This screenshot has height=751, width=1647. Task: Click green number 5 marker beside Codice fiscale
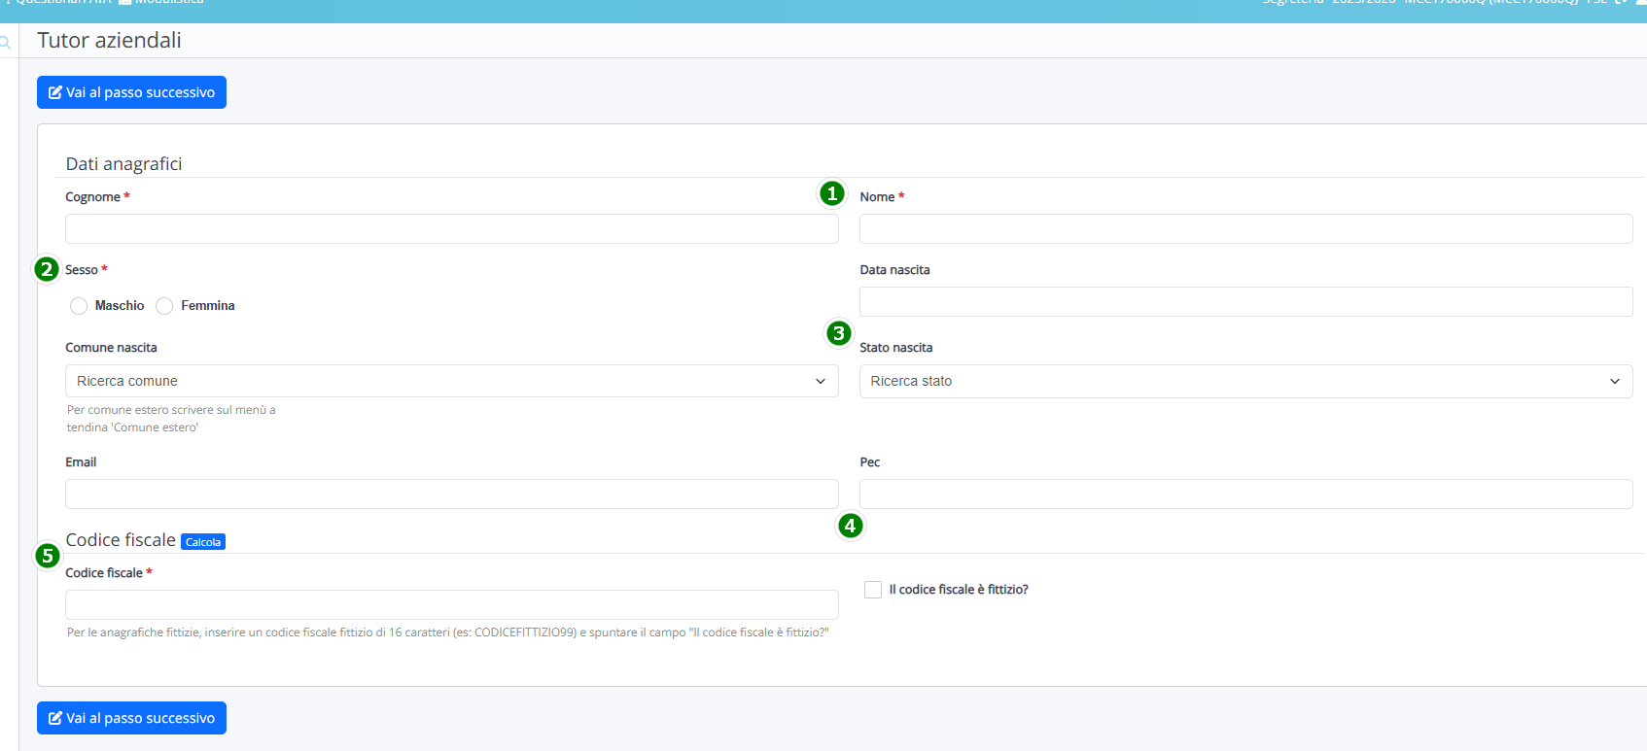point(47,556)
